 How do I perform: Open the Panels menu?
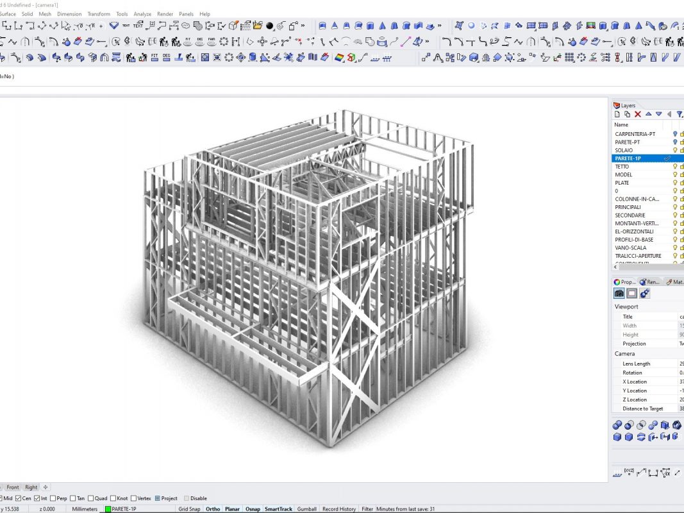[x=187, y=14]
